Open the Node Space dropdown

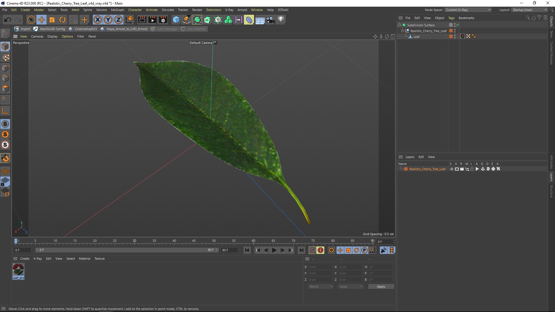[x=468, y=10]
